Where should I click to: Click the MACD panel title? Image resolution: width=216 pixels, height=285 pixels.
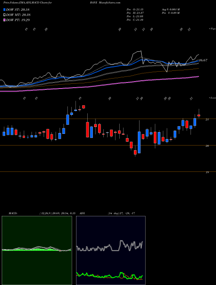click(13, 213)
